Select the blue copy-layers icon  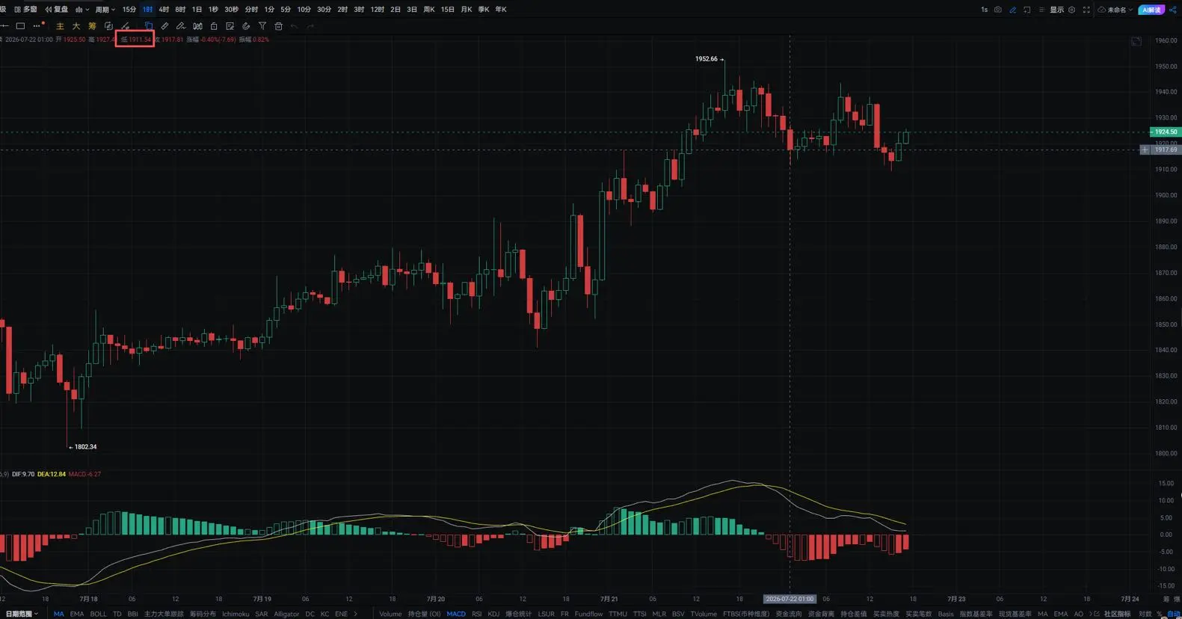coord(148,26)
